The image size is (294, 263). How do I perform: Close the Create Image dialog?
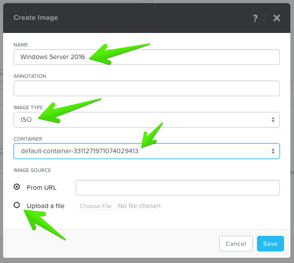(x=277, y=18)
